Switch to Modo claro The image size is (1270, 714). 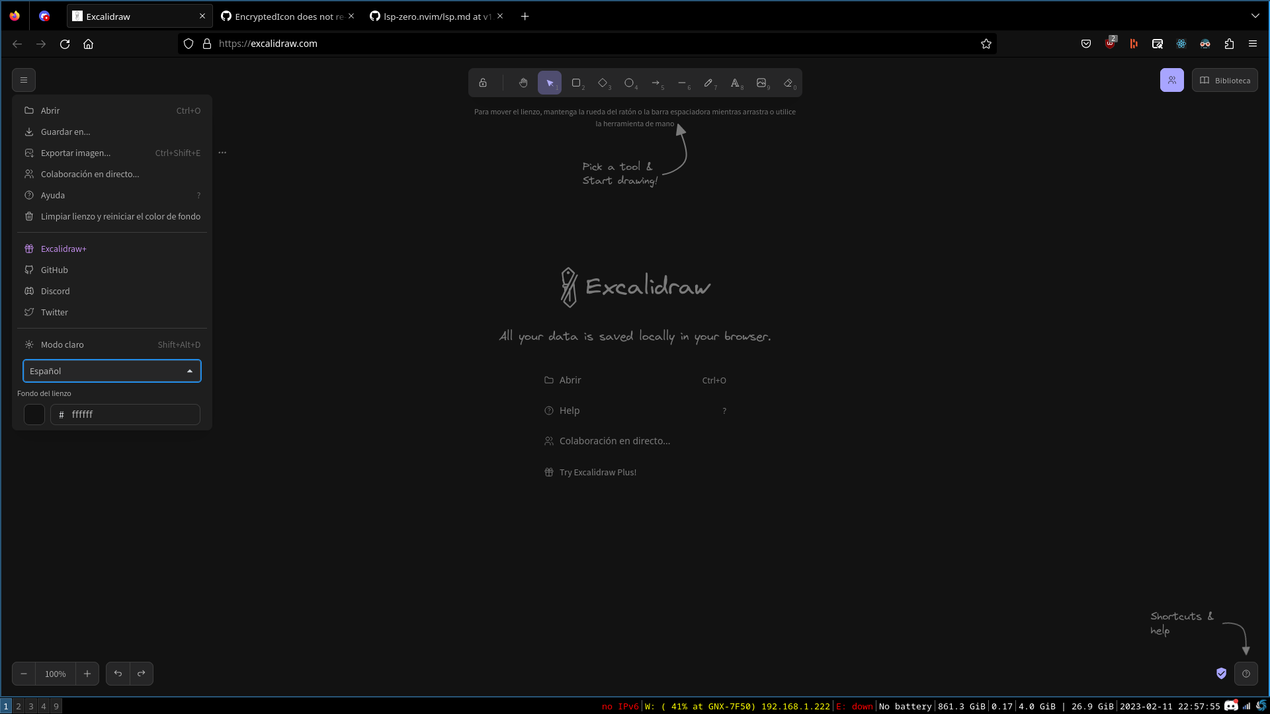coord(62,344)
